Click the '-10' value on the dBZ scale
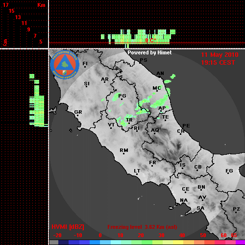 click(x=78, y=235)
